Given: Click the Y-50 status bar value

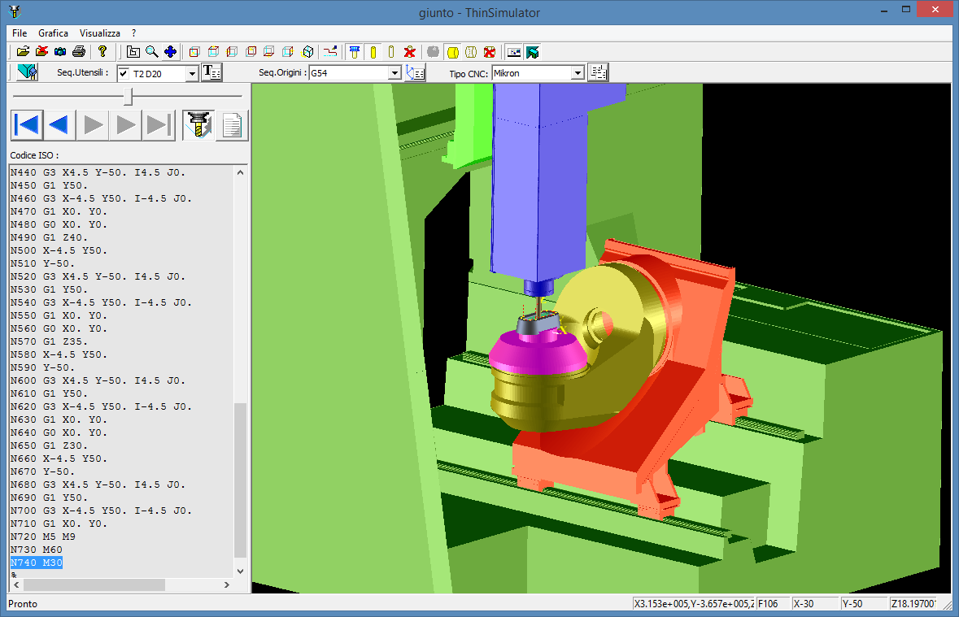Looking at the screenshot, I should click(863, 603).
